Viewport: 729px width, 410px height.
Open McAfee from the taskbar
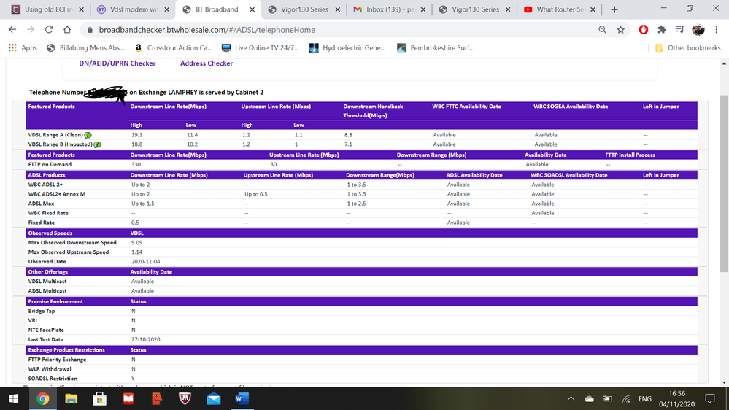pyautogui.click(x=185, y=399)
